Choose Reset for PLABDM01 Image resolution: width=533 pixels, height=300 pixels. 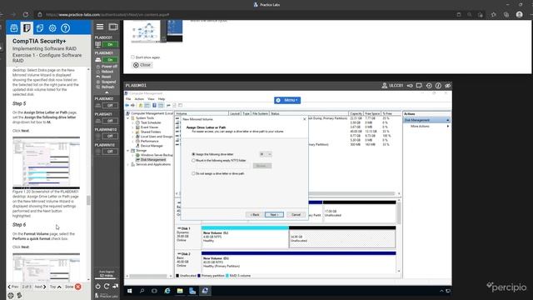pos(104,77)
